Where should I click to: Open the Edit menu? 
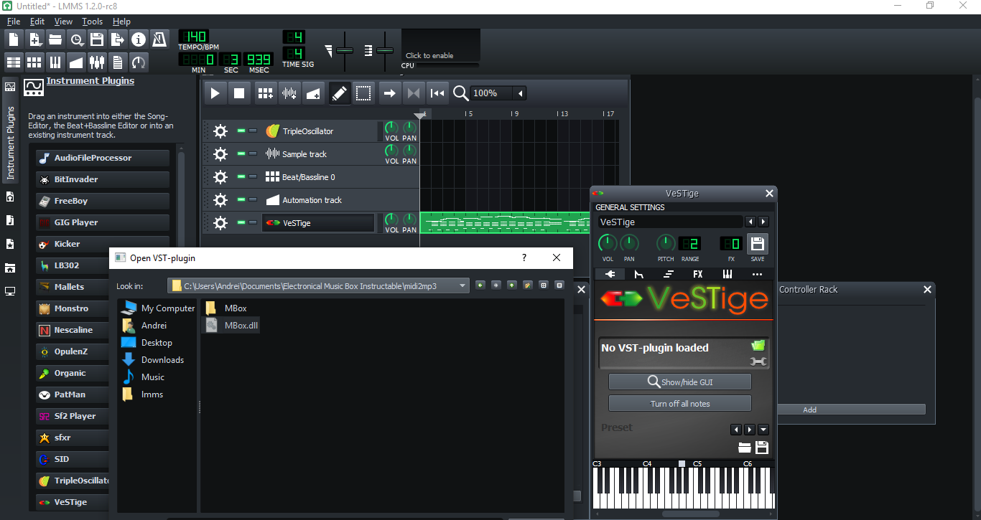coord(37,22)
